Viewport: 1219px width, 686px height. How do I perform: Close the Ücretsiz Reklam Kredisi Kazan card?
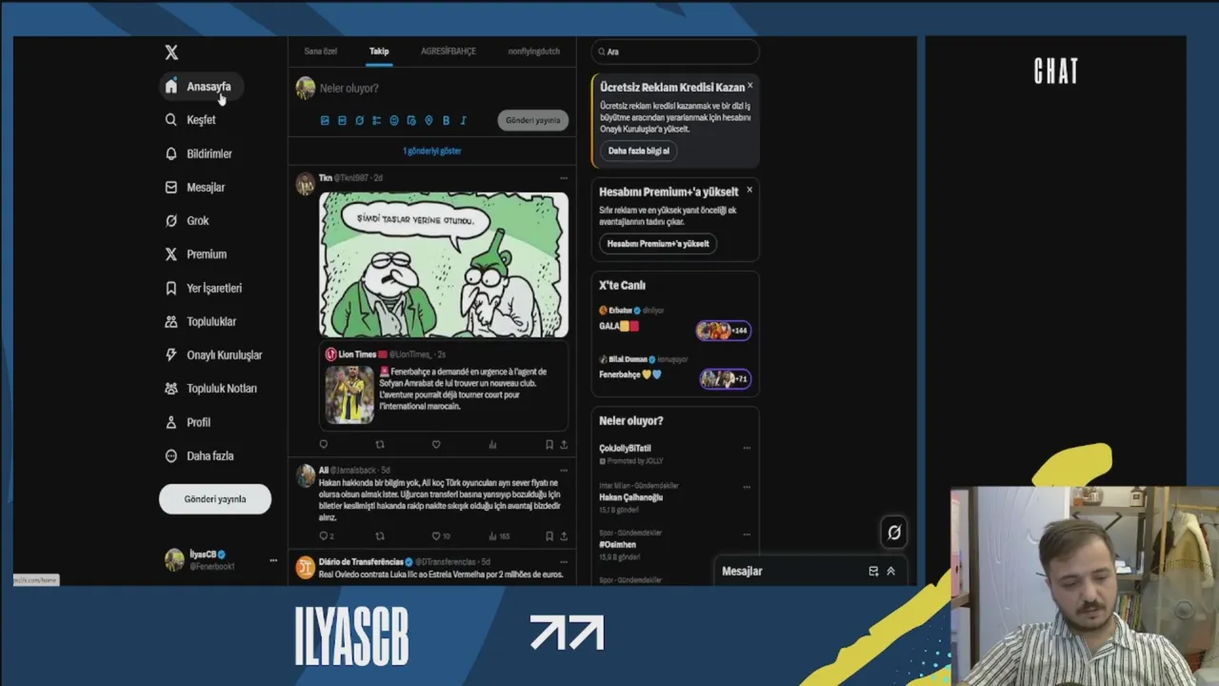pos(749,86)
